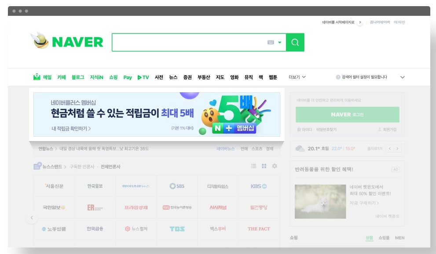Click the cloudy weather icon
436x254 pixels.
tap(300, 149)
